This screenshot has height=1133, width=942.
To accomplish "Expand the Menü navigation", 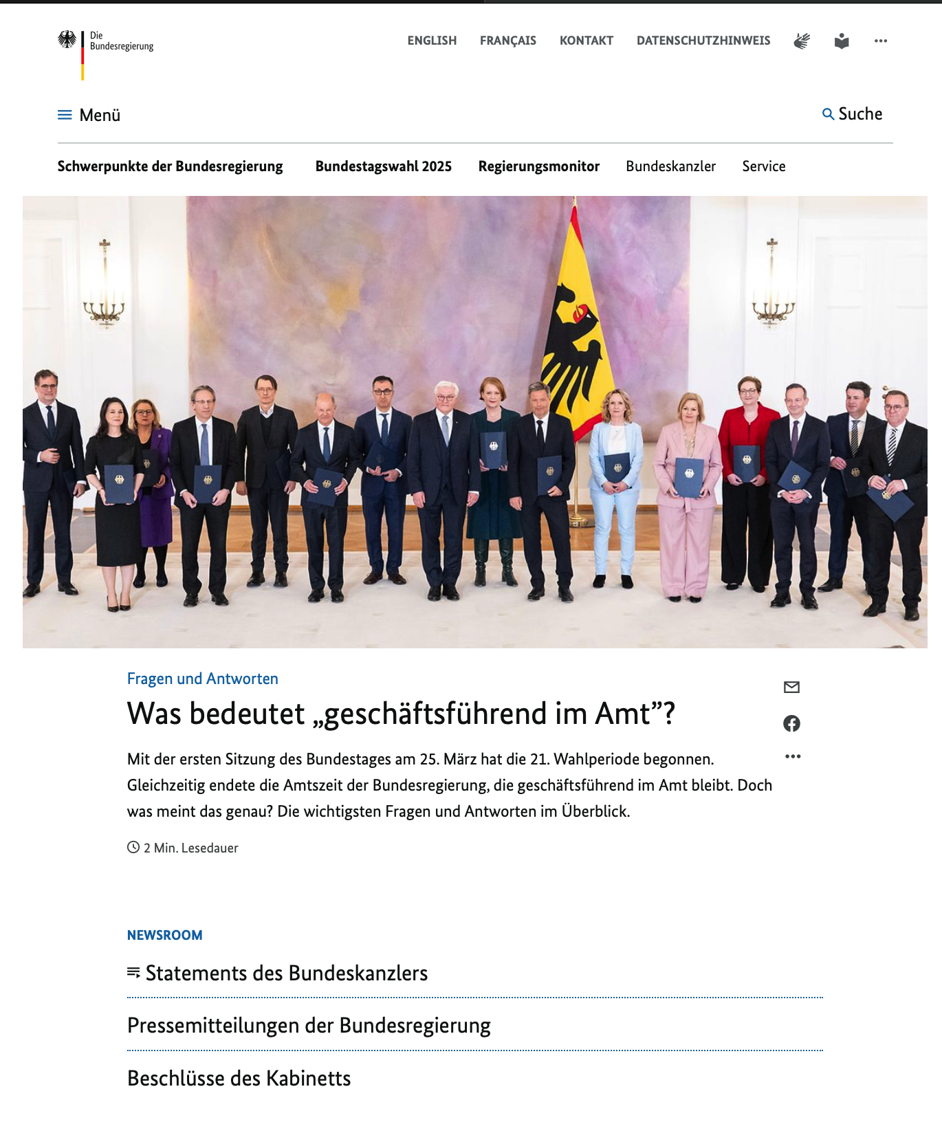I will (89, 115).
